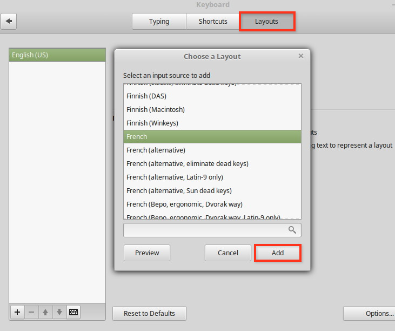Close the Choose a Layout dialog
Screen dimensions: 395x331
301,56
